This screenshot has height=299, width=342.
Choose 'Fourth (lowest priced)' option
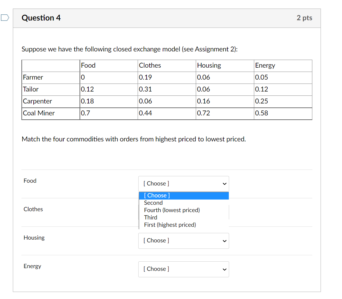184,210
